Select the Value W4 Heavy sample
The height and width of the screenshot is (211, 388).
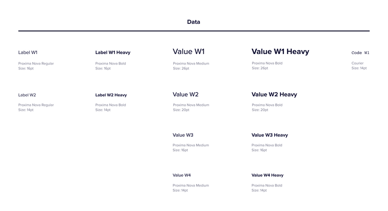tap(268, 175)
